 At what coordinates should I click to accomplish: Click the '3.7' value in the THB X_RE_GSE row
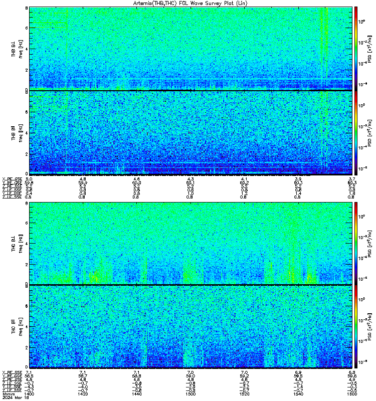click(x=352, y=179)
